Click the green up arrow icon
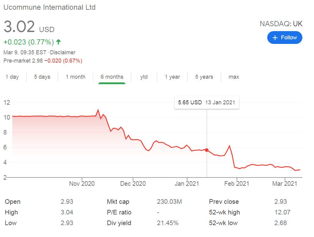The image size is (314, 237). [x=58, y=42]
